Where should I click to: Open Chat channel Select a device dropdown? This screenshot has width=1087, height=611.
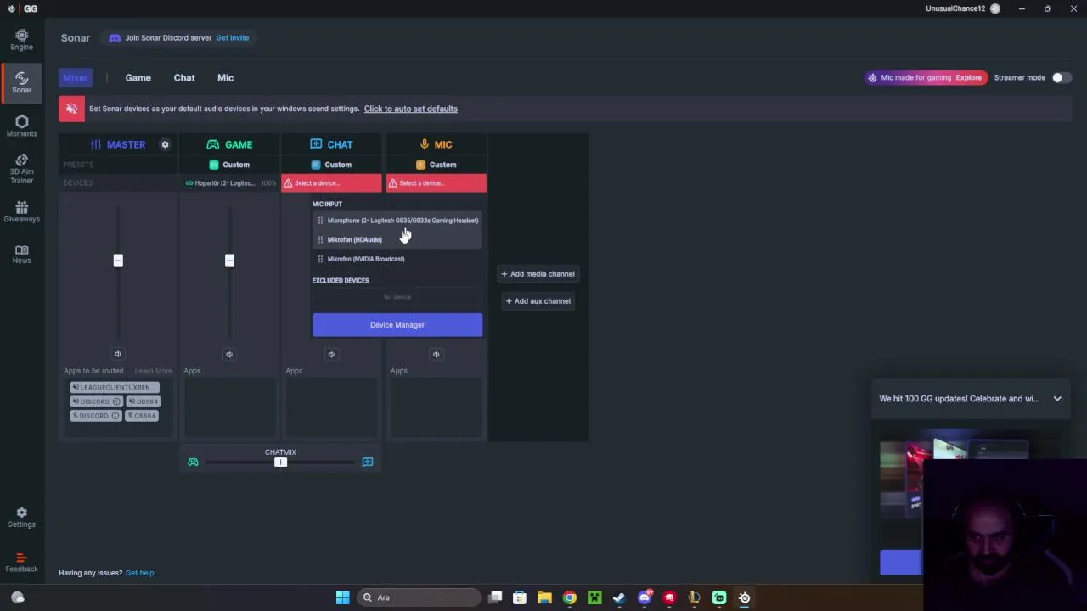coord(331,183)
